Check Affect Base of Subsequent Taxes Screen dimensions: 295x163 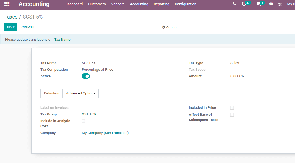(x=232, y=115)
